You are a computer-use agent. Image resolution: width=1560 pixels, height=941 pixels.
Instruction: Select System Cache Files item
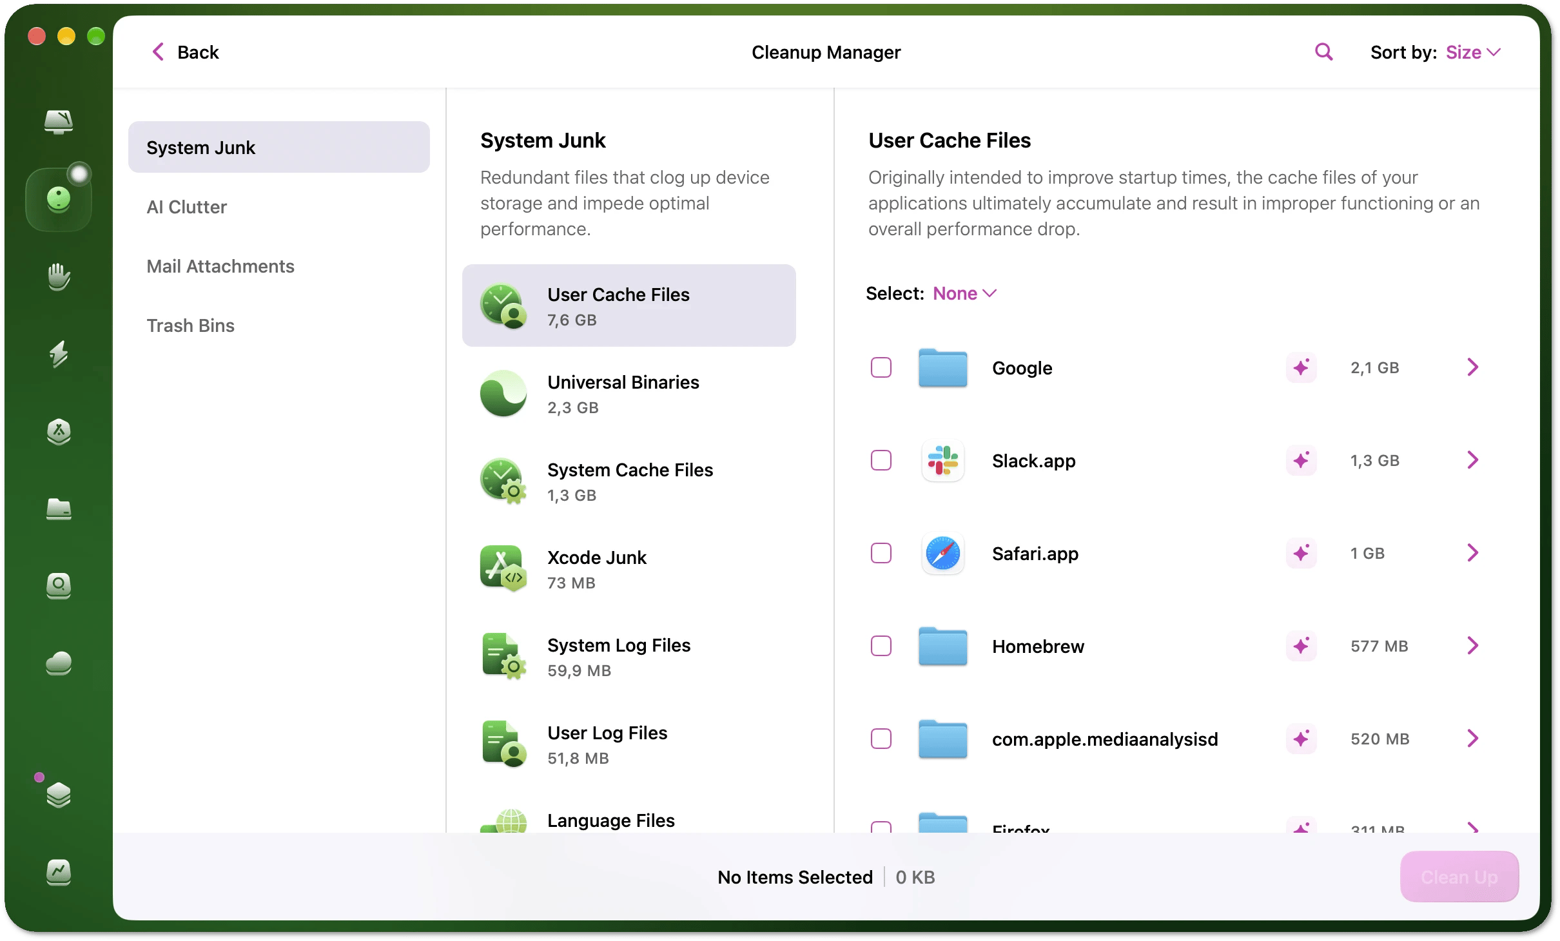[629, 481]
